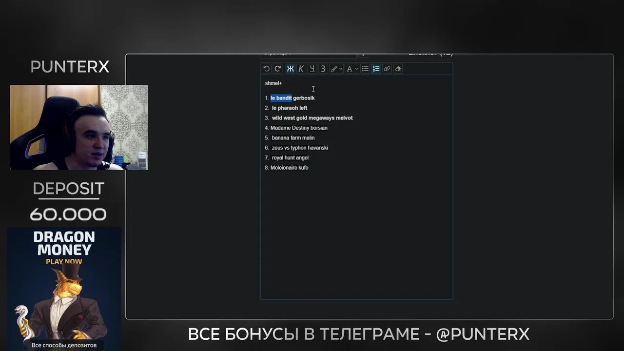Toggle the numbered list button
This screenshot has width=624, height=351.
click(x=376, y=69)
